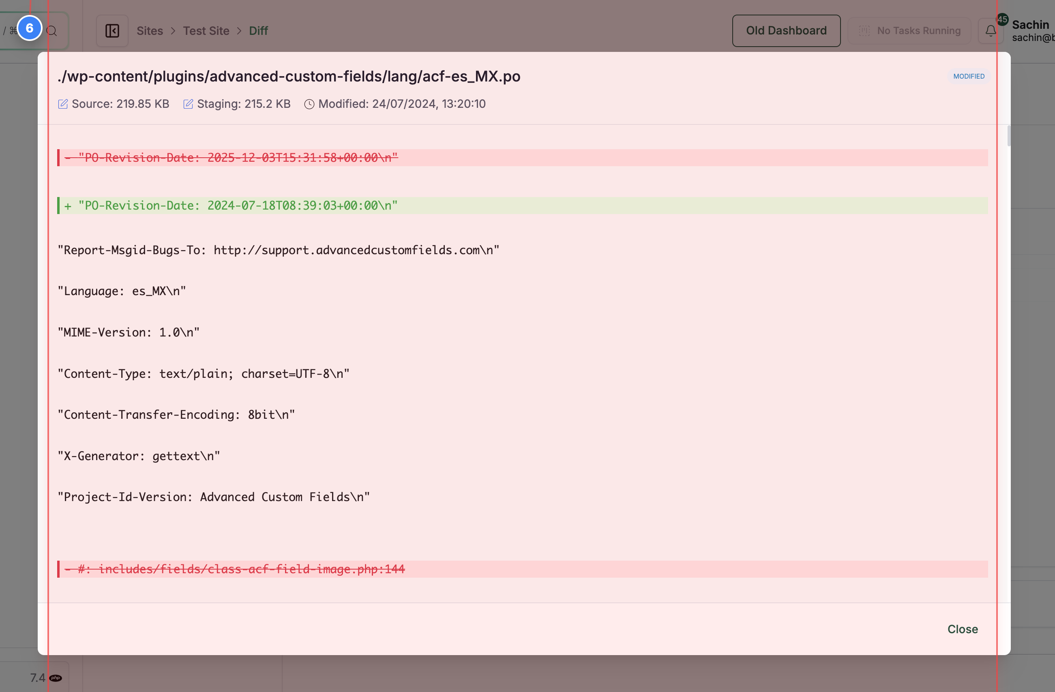Open notifications from the bell icon
Screen dimensions: 1055x692
tap(990, 30)
